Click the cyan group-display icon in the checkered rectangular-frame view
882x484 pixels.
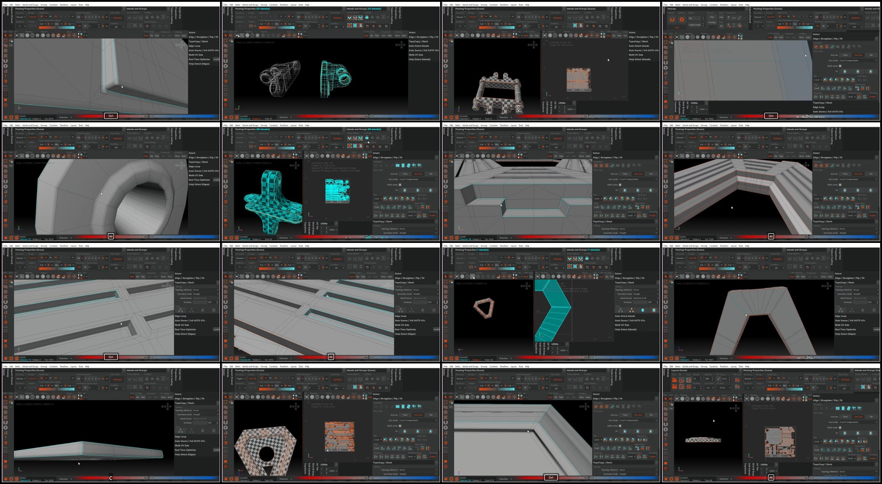click(575, 25)
